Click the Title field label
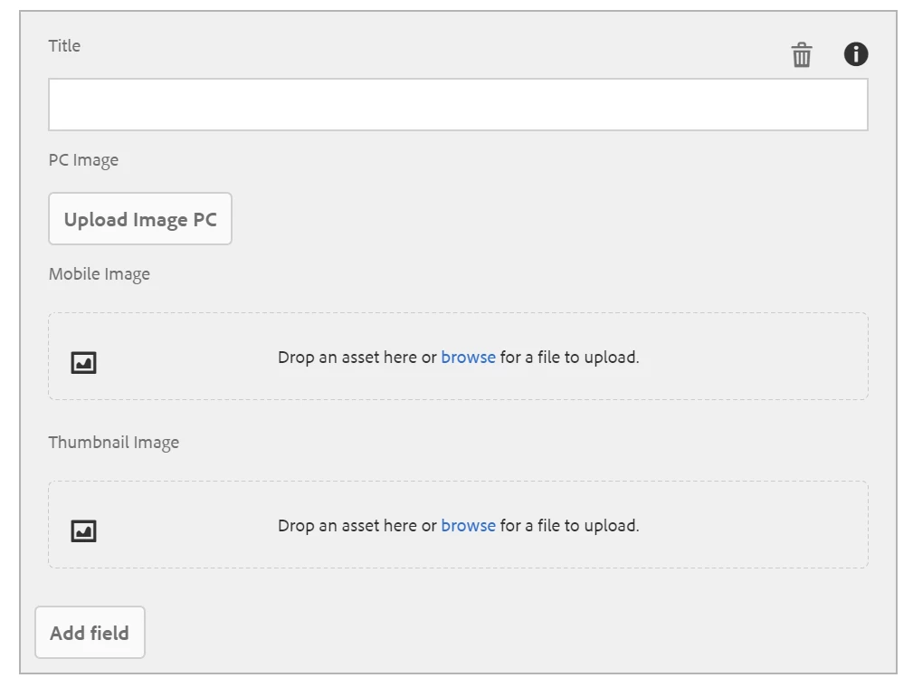The image size is (913, 697). pos(64,46)
